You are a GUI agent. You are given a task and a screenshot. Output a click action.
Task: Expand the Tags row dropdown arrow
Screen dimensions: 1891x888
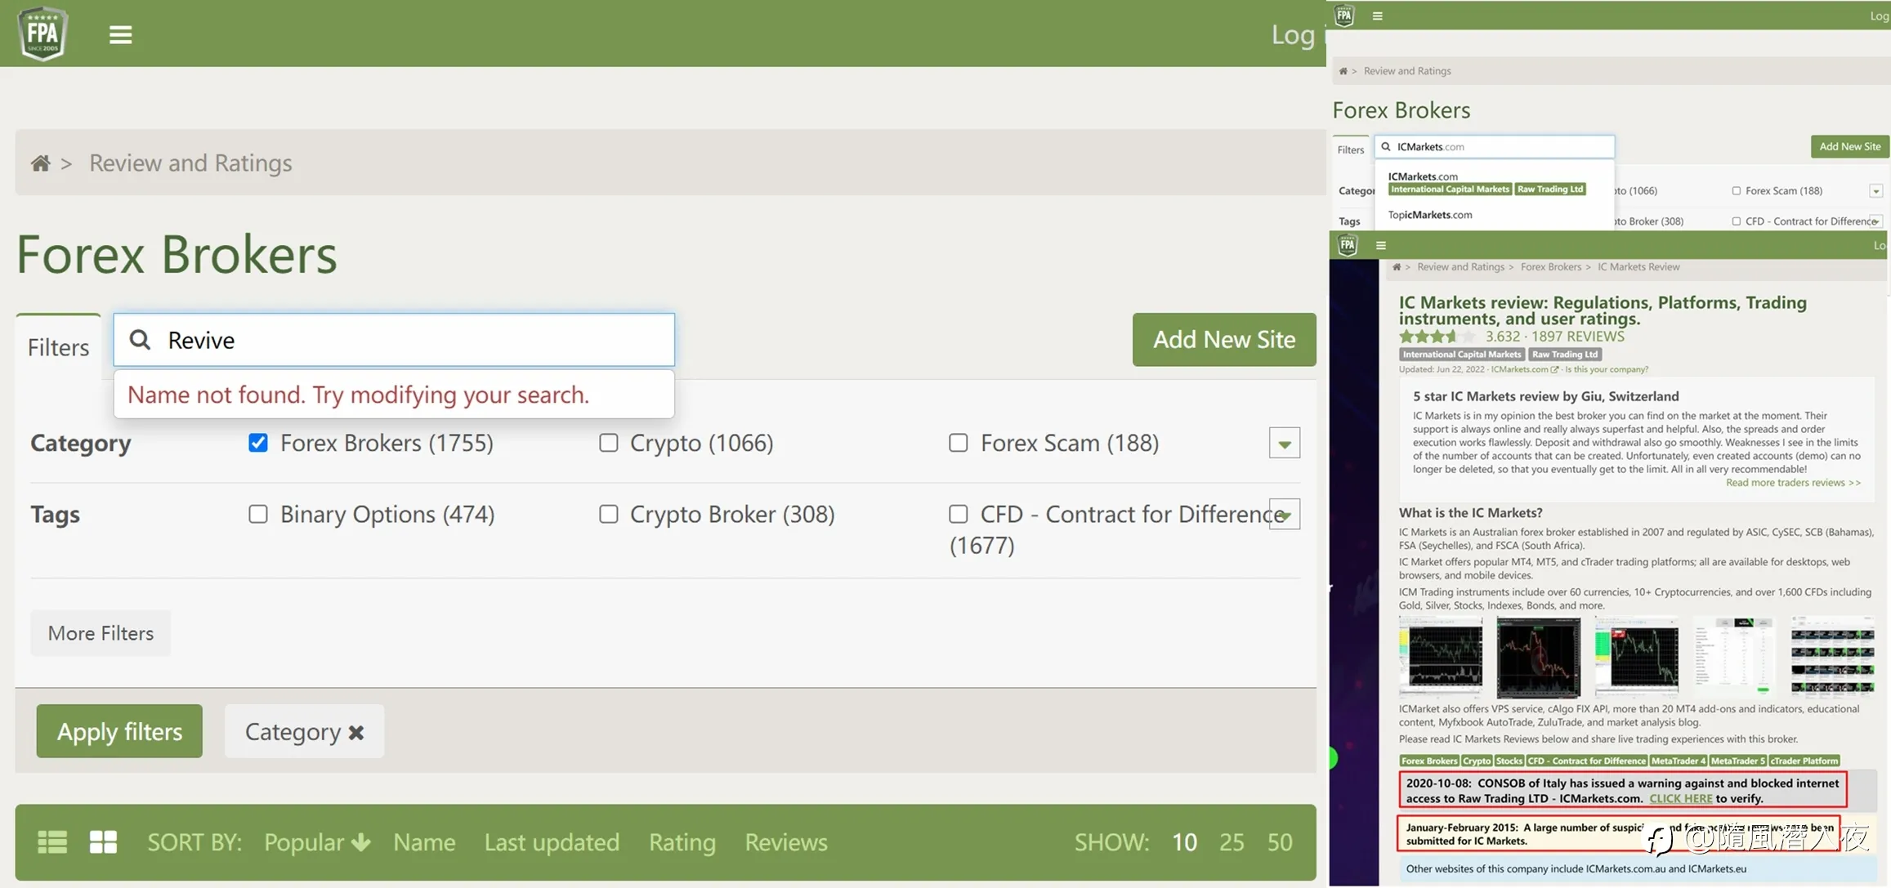[x=1285, y=515]
